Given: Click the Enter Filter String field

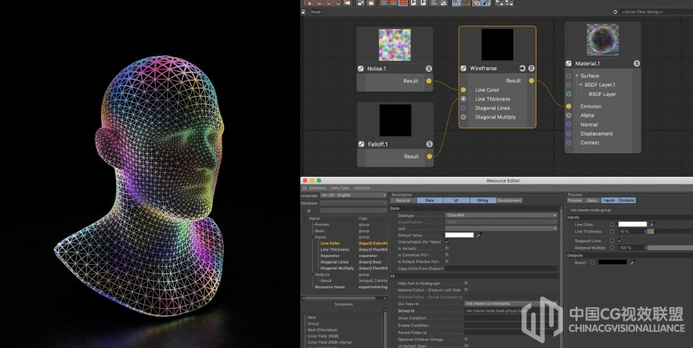Looking at the screenshot, I should tap(656, 12).
